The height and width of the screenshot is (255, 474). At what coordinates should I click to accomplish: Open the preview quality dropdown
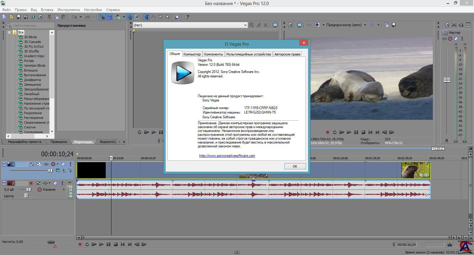click(365, 25)
